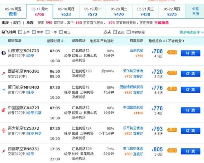This screenshot has width=204, height=163.
Task: Switch to 05-20 周二 ¥470 tab
Action: pos(119,11)
